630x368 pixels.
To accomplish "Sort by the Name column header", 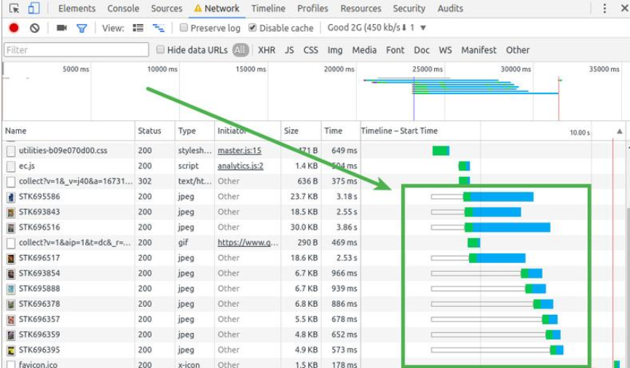I will click(68, 131).
